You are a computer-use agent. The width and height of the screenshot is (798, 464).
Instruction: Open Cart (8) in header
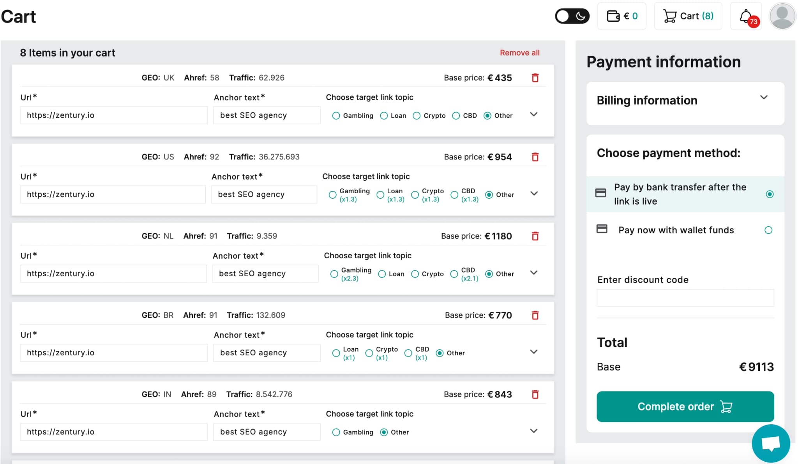pyautogui.click(x=688, y=16)
